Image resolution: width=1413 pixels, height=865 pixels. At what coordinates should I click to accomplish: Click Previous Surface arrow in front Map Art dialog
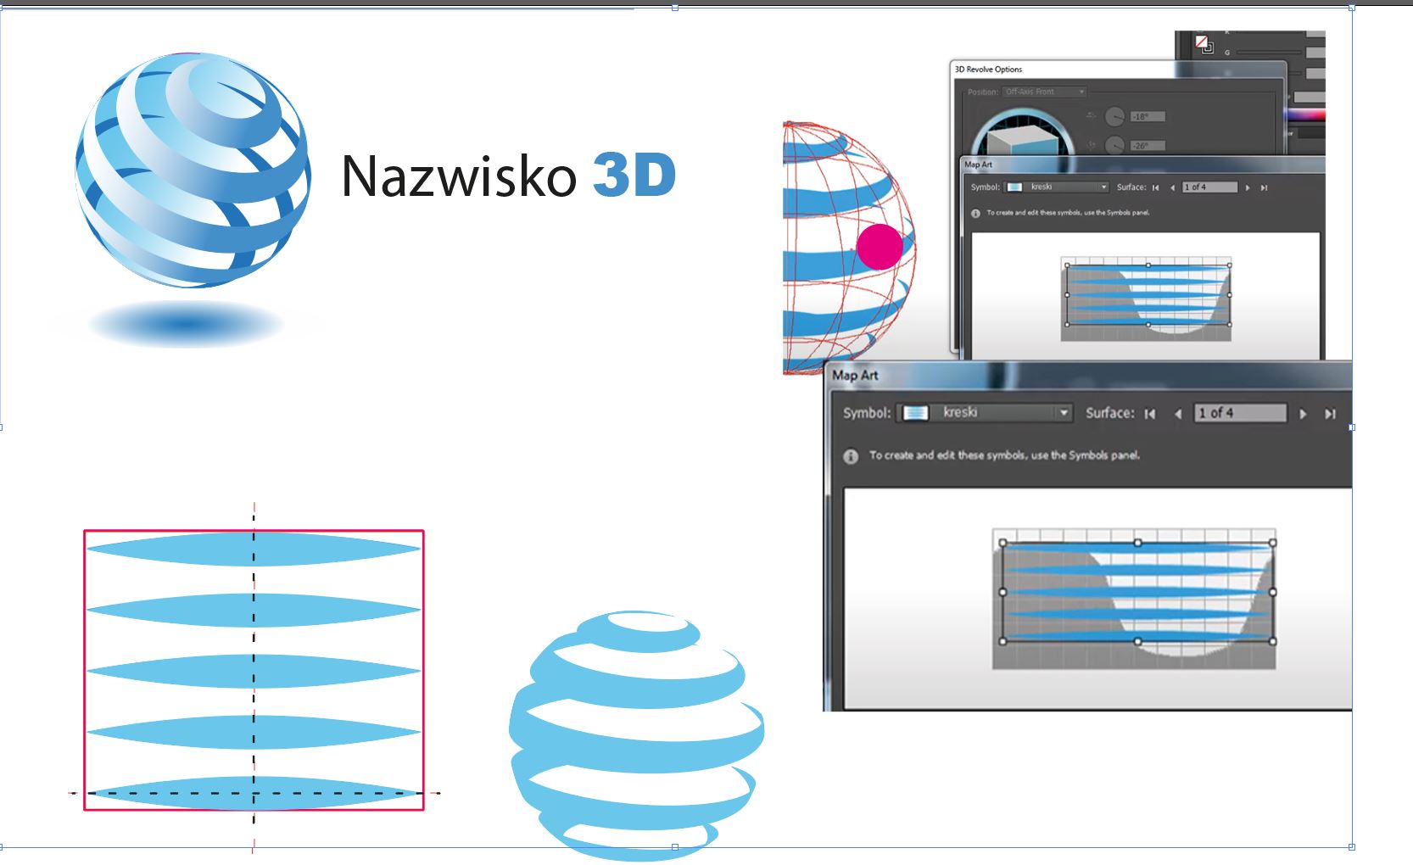[1178, 414]
